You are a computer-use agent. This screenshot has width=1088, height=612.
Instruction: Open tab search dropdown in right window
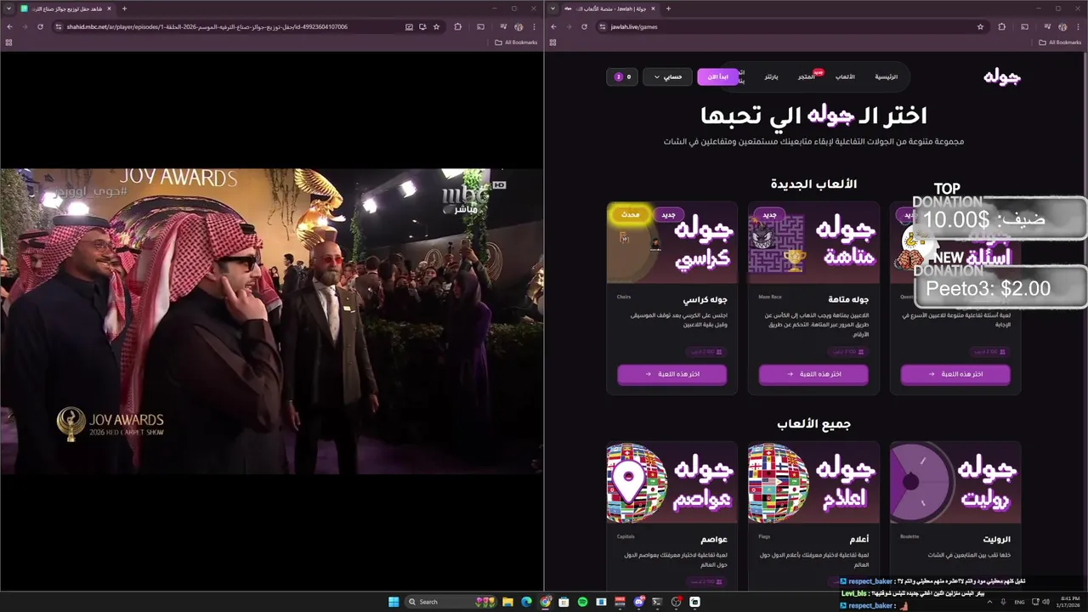553,8
